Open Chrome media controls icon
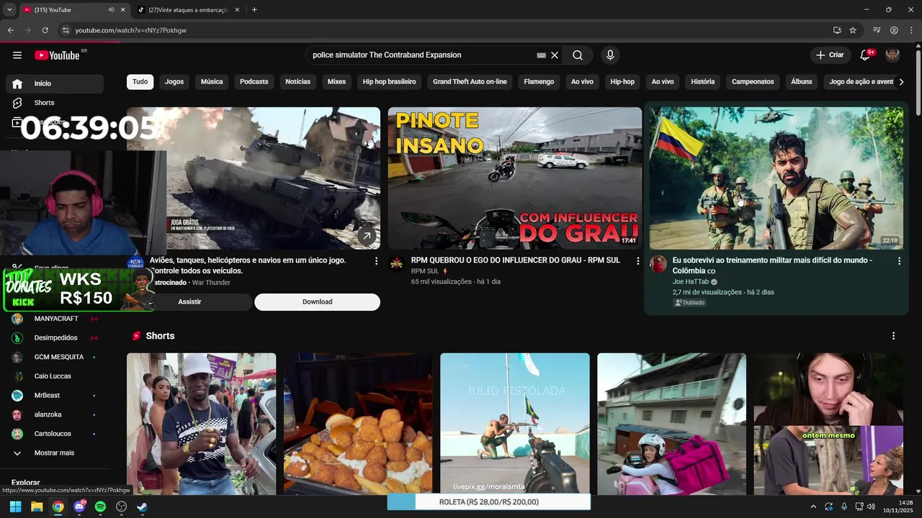Image resolution: width=922 pixels, height=518 pixels. tap(877, 30)
